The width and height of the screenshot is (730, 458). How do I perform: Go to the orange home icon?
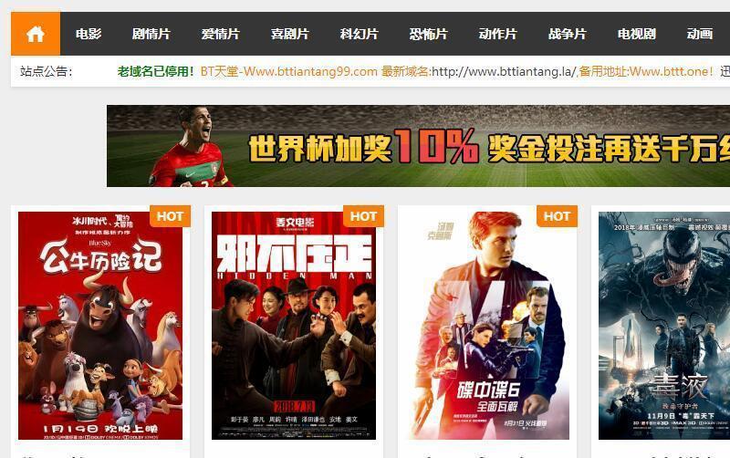coord(36,34)
